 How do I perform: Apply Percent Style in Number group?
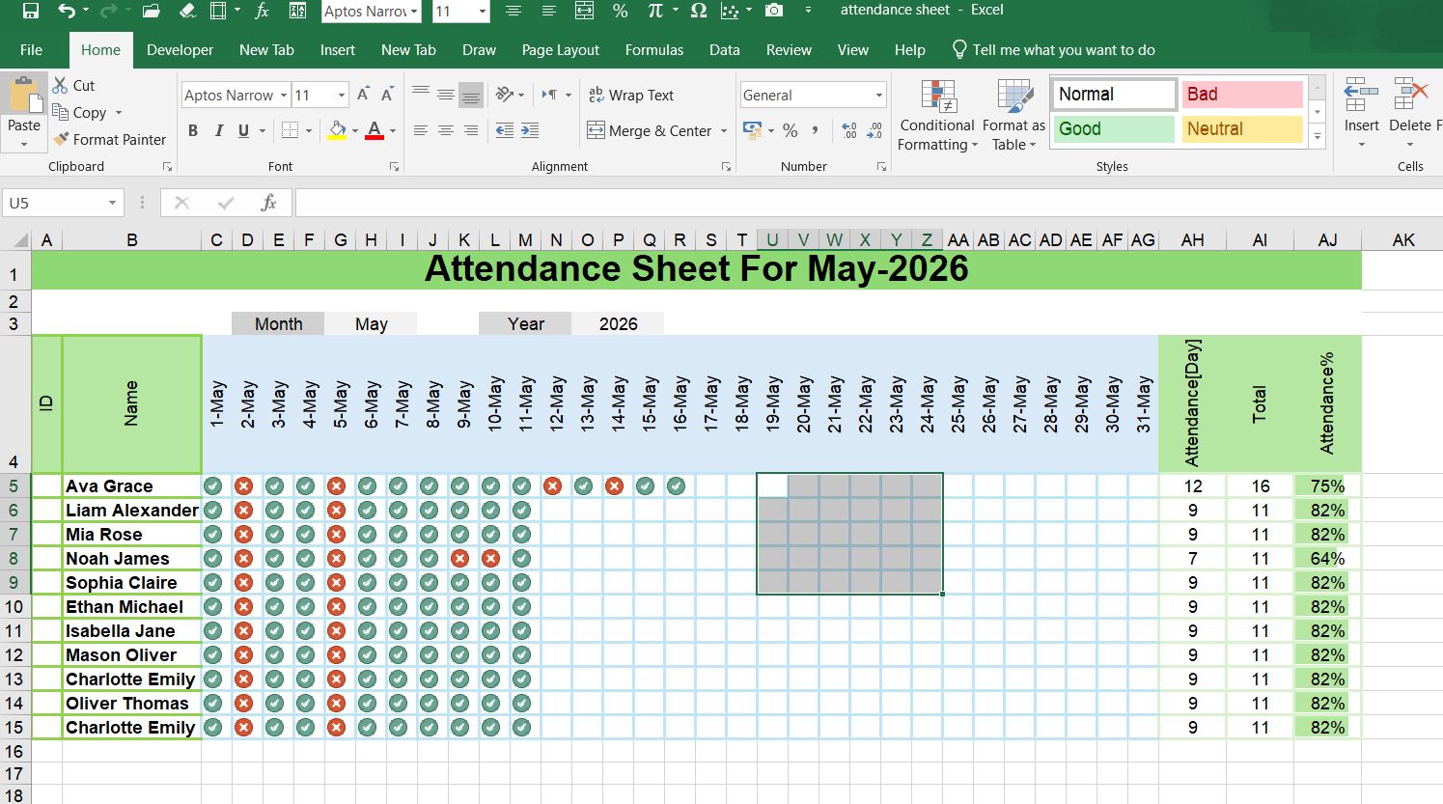791,130
